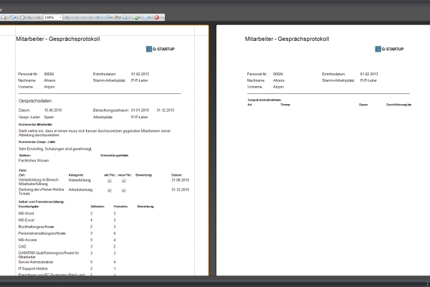This screenshot has width=430, height=287.
Task: Click the page background color icon
Action: tap(117, 17)
